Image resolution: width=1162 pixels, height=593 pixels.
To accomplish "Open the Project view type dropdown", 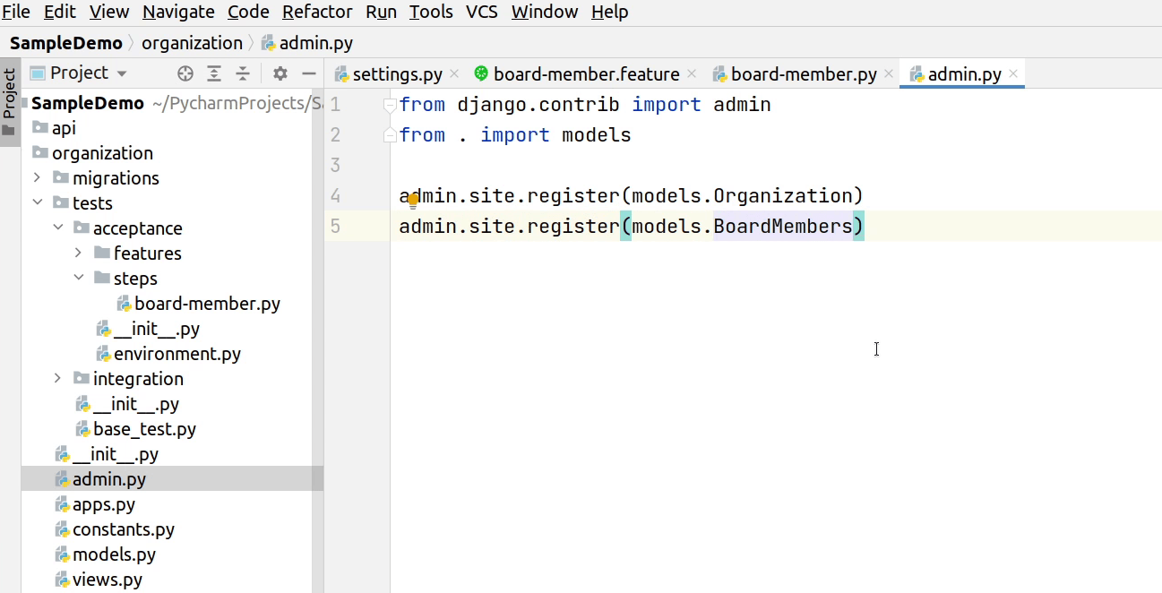I will pos(122,73).
